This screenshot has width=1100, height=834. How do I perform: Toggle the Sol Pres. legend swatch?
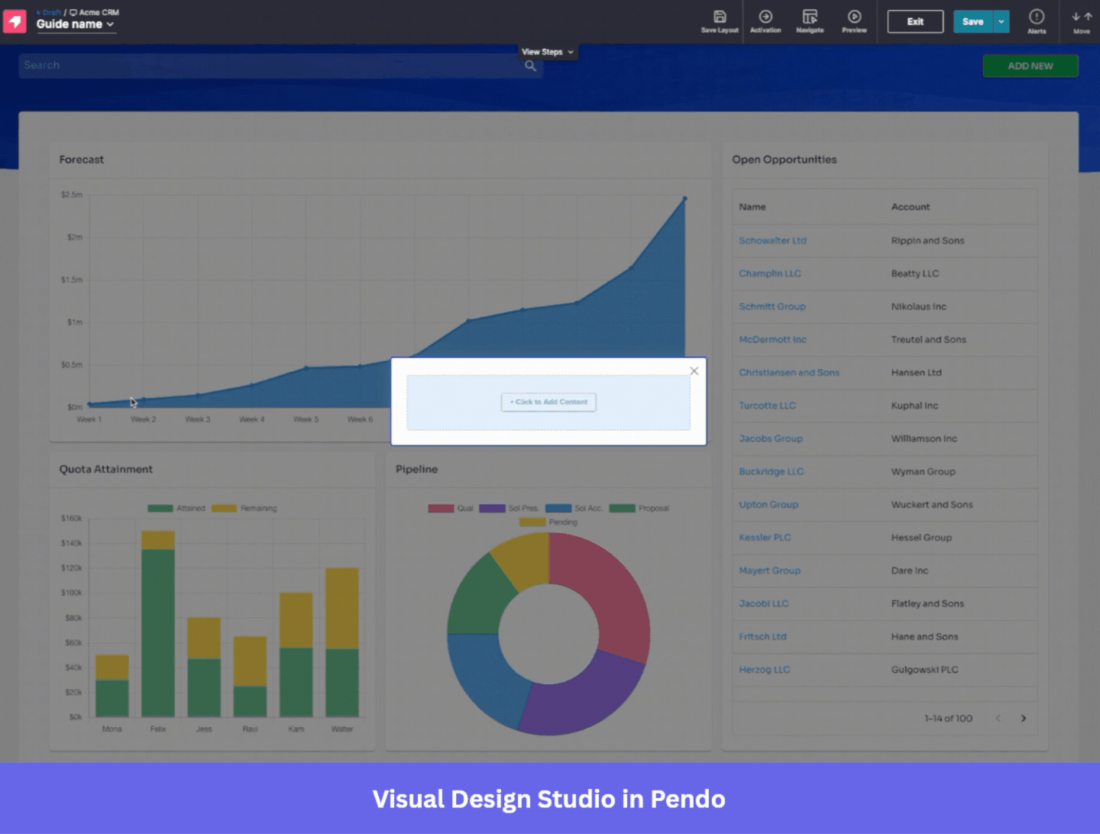click(492, 508)
